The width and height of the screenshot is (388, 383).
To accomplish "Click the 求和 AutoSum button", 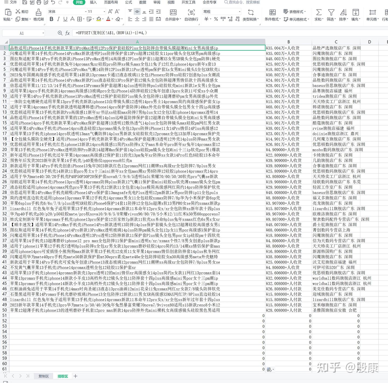I will pyautogui.click(x=319, y=15).
